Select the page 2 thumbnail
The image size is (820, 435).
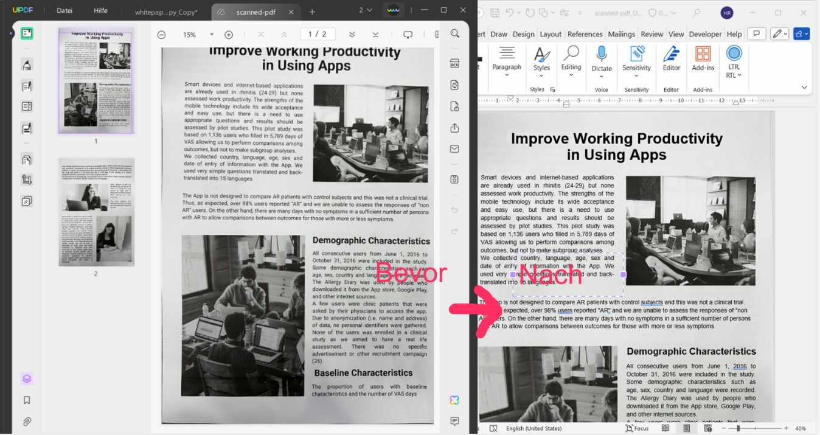(x=97, y=212)
